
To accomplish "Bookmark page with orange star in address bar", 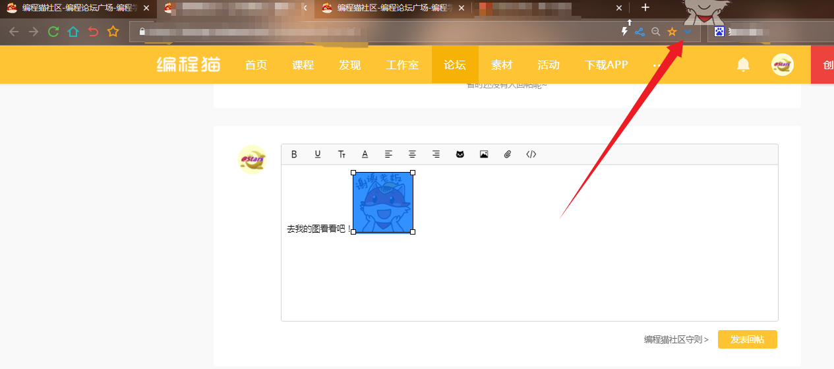I will click(x=672, y=32).
